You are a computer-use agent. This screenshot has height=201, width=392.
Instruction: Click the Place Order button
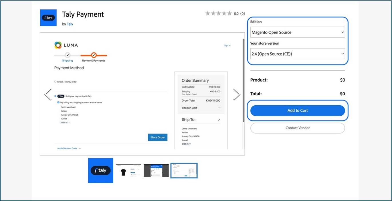(158, 137)
